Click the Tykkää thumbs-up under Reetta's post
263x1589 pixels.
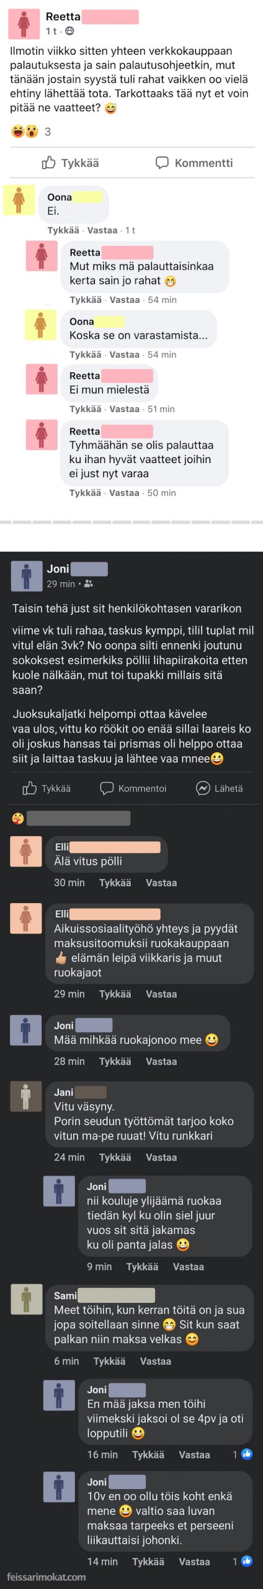pyautogui.click(x=48, y=163)
